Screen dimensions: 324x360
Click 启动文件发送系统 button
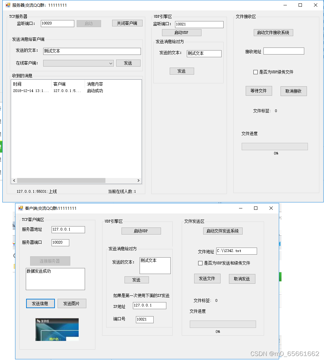(x=223, y=231)
